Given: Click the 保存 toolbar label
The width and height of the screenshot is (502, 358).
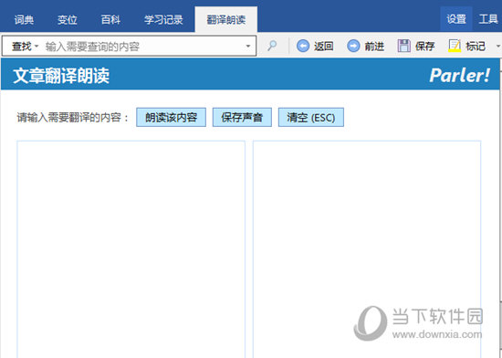Looking at the screenshot, I should (424, 47).
